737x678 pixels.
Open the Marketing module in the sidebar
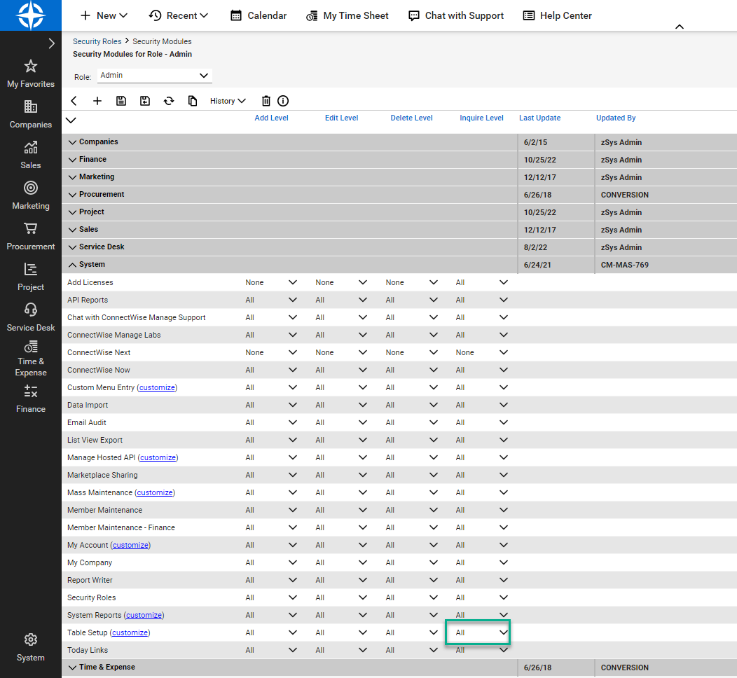pos(31,196)
